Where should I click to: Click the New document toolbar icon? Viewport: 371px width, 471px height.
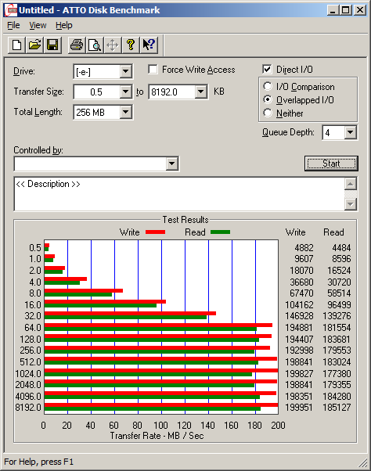tap(16, 45)
